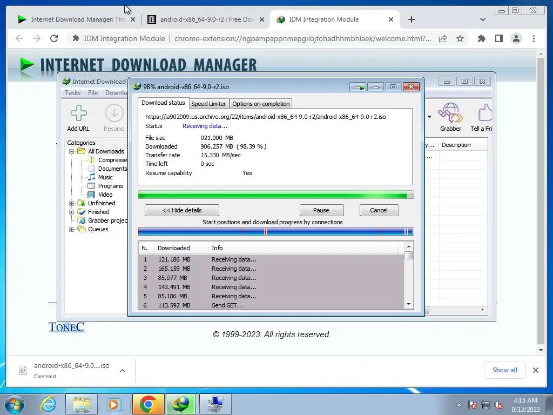Image resolution: width=553 pixels, height=415 pixels.
Task: Open the Grabber tool icon
Action: (450, 117)
